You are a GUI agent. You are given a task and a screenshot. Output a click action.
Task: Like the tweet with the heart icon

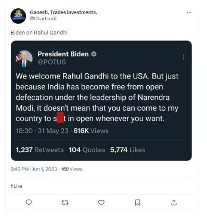(101, 202)
